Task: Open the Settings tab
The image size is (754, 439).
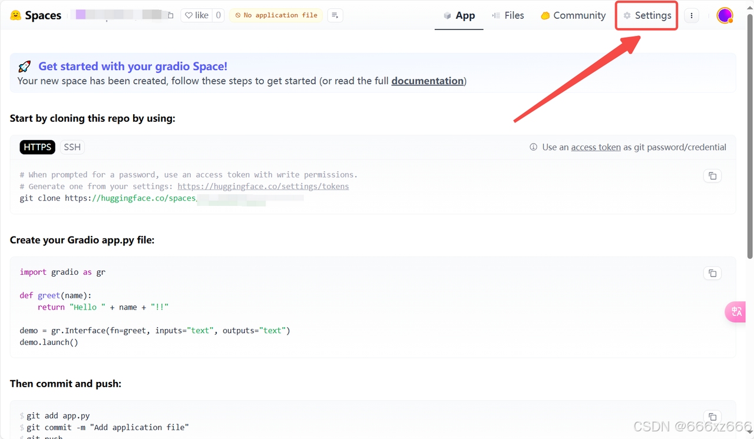Action: coord(647,15)
